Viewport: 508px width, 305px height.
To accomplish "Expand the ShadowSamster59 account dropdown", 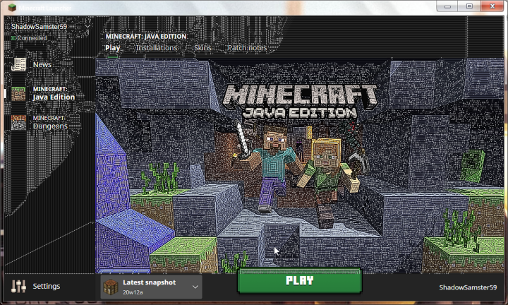I will click(x=87, y=26).
